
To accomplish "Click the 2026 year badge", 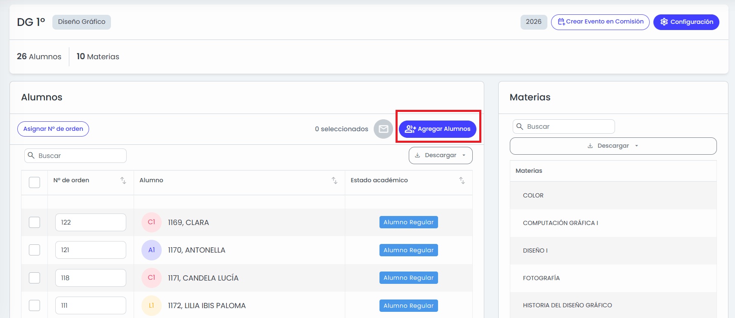I will tap(534, 22).
